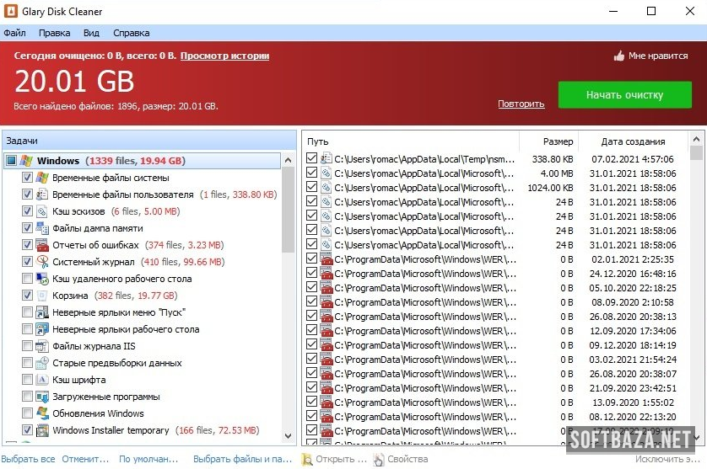Uncheck the Корзина checkbox
The height and width of the screenshot is (469, 707).
pos(28,296)
